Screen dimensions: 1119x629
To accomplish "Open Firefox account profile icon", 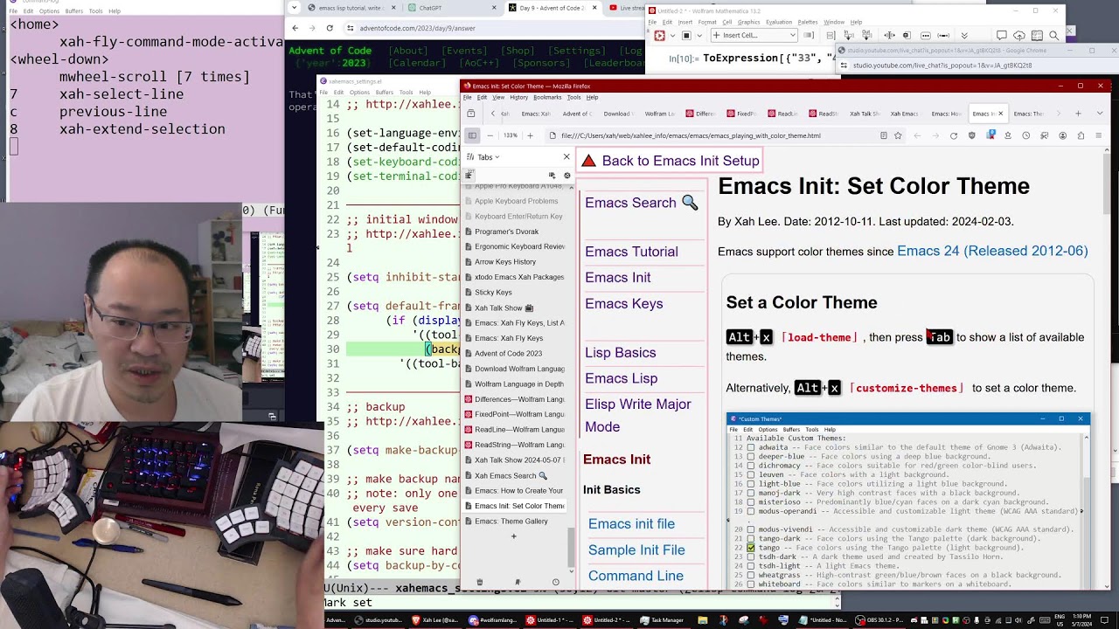I will (x=1062, y=135).
